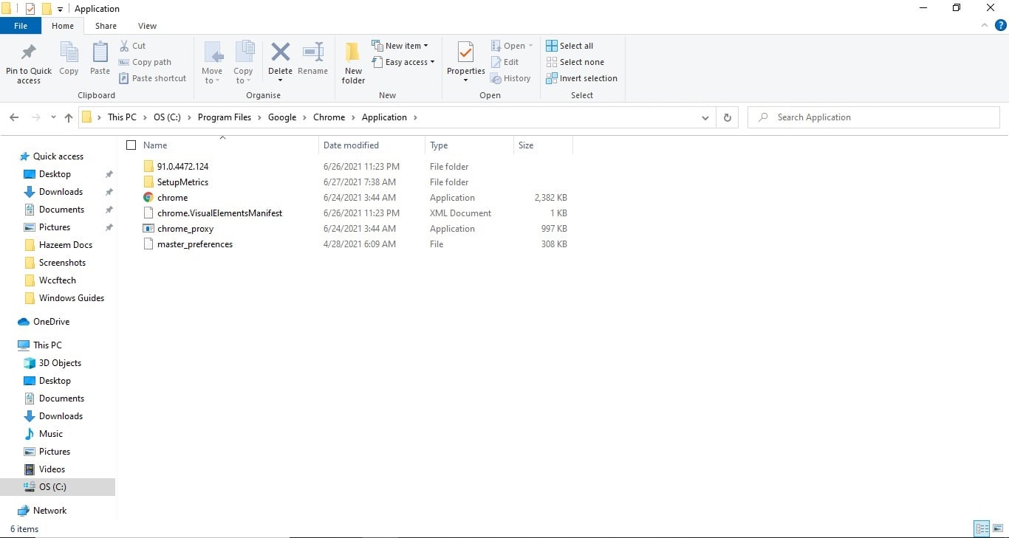
Task: Open Videos under This PC
Action: [x=52, y=469]
